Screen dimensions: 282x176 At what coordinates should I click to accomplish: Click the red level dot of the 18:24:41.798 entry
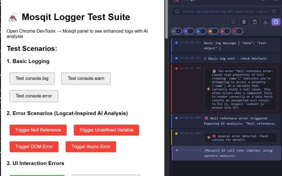176,68
